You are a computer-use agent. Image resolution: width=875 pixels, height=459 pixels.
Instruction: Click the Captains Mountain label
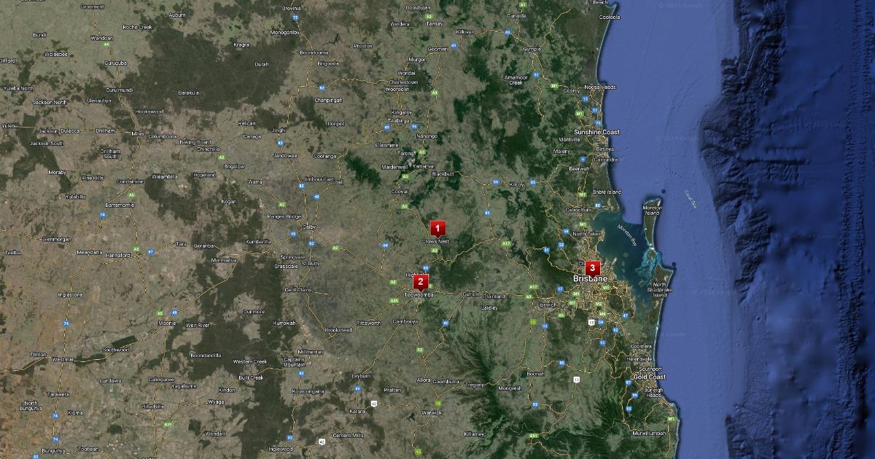[295, 363]
